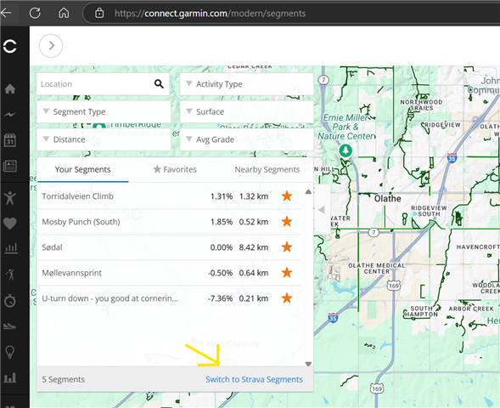500x408 pixels.
Task: Toggle favorite star for Sødal
Action: pyautogui.click(x=287, y=246)
